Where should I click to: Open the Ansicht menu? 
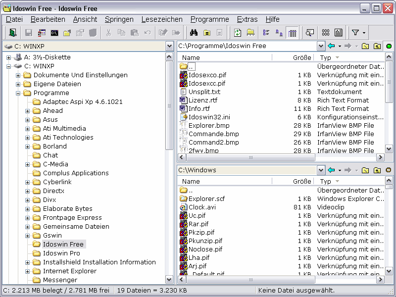click(85, 19)
